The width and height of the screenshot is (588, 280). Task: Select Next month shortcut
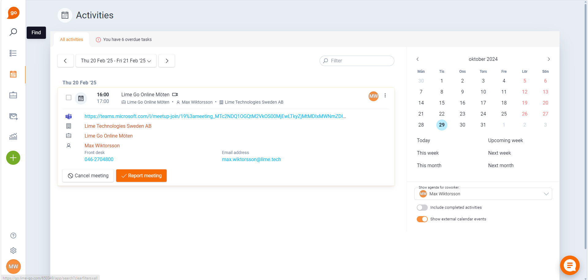click(x=501, y=165)
